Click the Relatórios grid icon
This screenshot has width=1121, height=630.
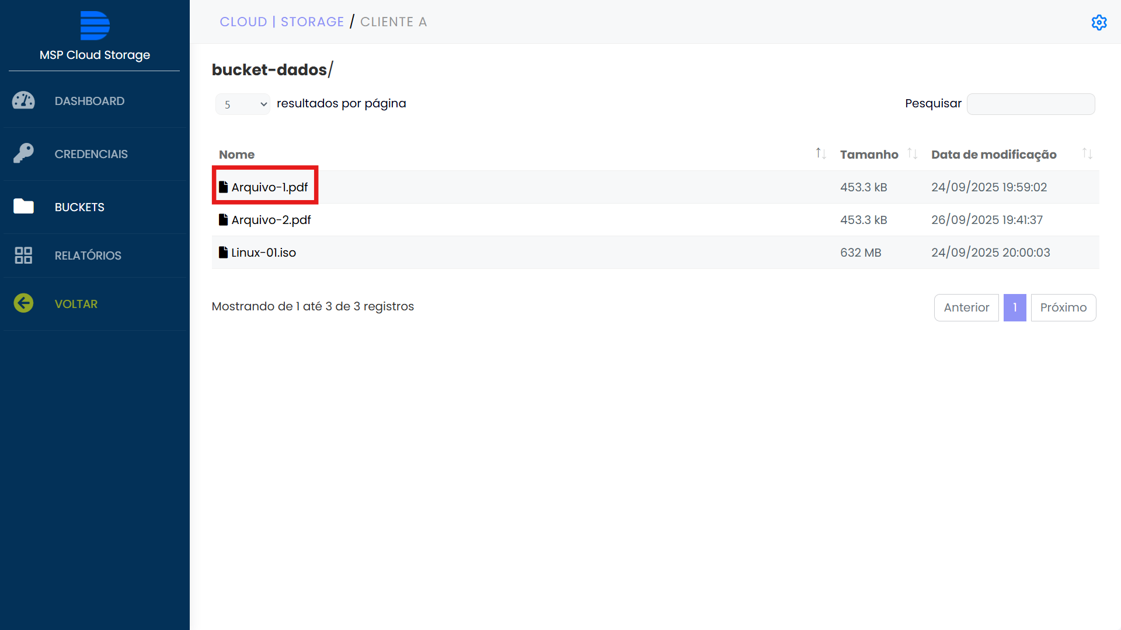tap(23, 256)
